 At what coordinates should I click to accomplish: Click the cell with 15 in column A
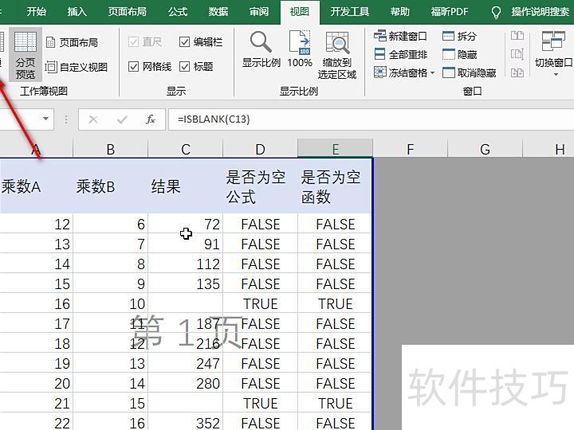click(36, 283)
